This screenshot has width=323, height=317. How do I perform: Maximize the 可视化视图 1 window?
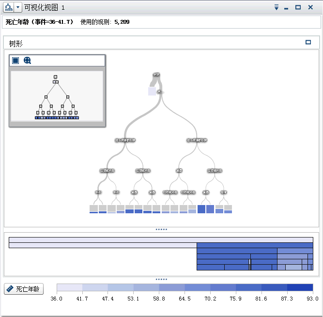pyautogui.click(x=298, y=8)
